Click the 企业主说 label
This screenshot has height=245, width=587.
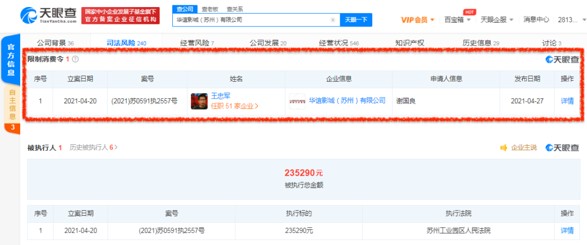[x=524, y=147]
